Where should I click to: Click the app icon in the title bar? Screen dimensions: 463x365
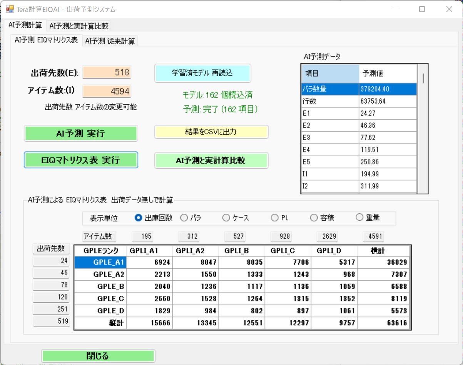(x=10, y=9)
